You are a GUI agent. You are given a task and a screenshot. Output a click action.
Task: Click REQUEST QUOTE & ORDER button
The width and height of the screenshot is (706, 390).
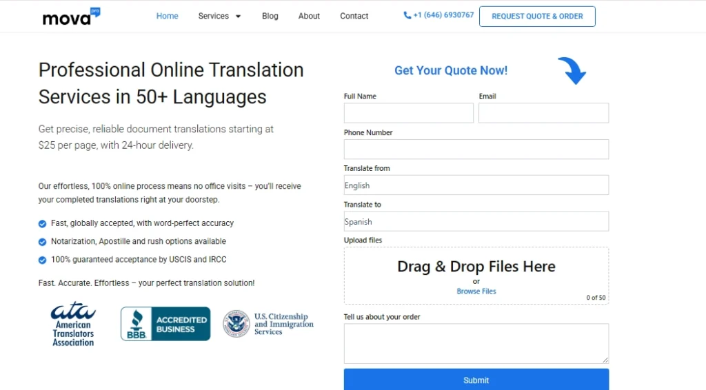[537, 17]
